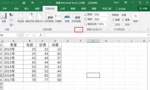This screenshot has height=90, width=150.
Task: Undo the last action with the undo arrow
Action: (x=32, y=3)
